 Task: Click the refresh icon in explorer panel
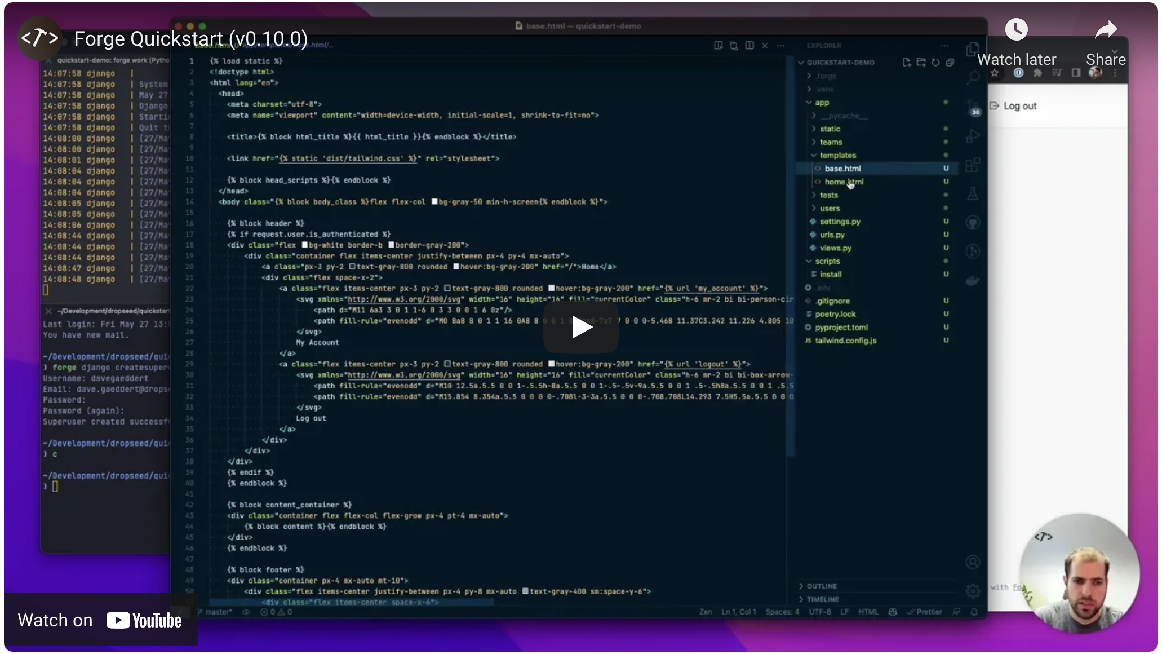click(935, 62)
